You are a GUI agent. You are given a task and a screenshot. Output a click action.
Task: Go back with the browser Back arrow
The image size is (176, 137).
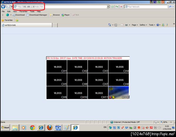coord(3,7)
